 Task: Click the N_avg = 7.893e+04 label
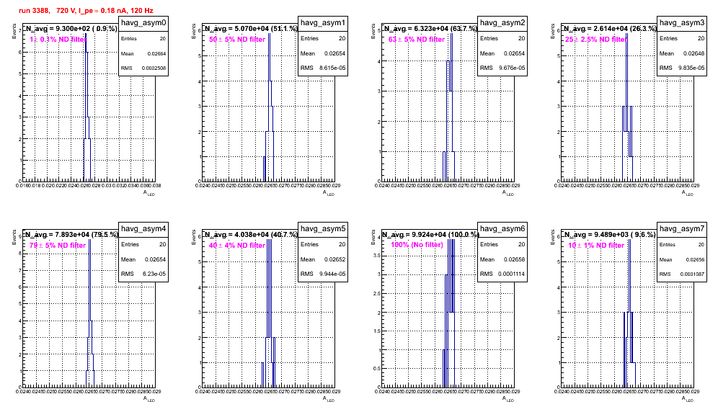click(71, 234)
